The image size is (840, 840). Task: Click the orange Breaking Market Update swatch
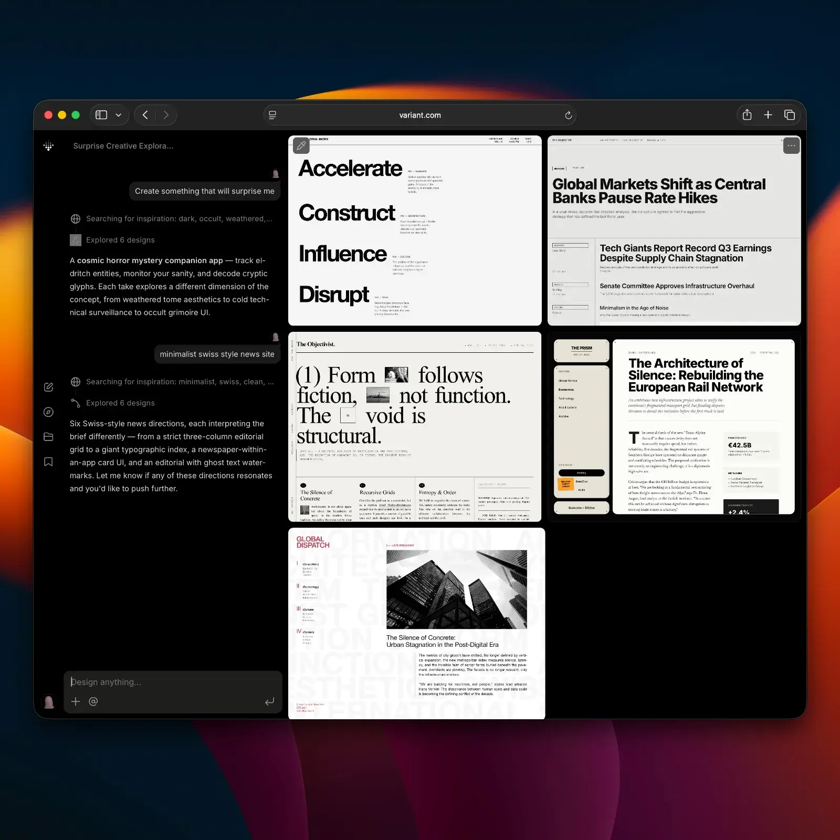pos(565,485)
